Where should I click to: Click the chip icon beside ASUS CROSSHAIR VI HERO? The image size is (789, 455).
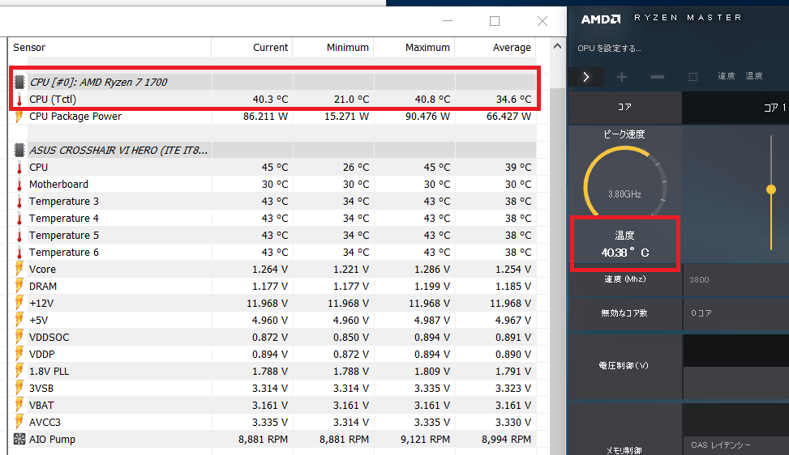tap(19, 150)
